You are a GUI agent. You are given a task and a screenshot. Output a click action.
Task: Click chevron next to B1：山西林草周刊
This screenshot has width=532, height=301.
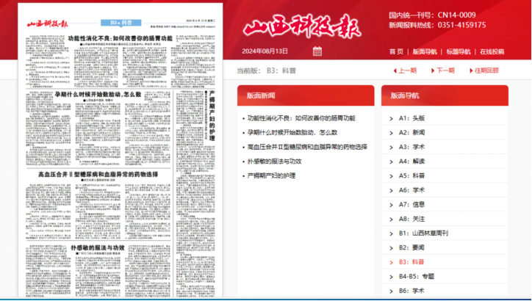[x=391, y=234]
